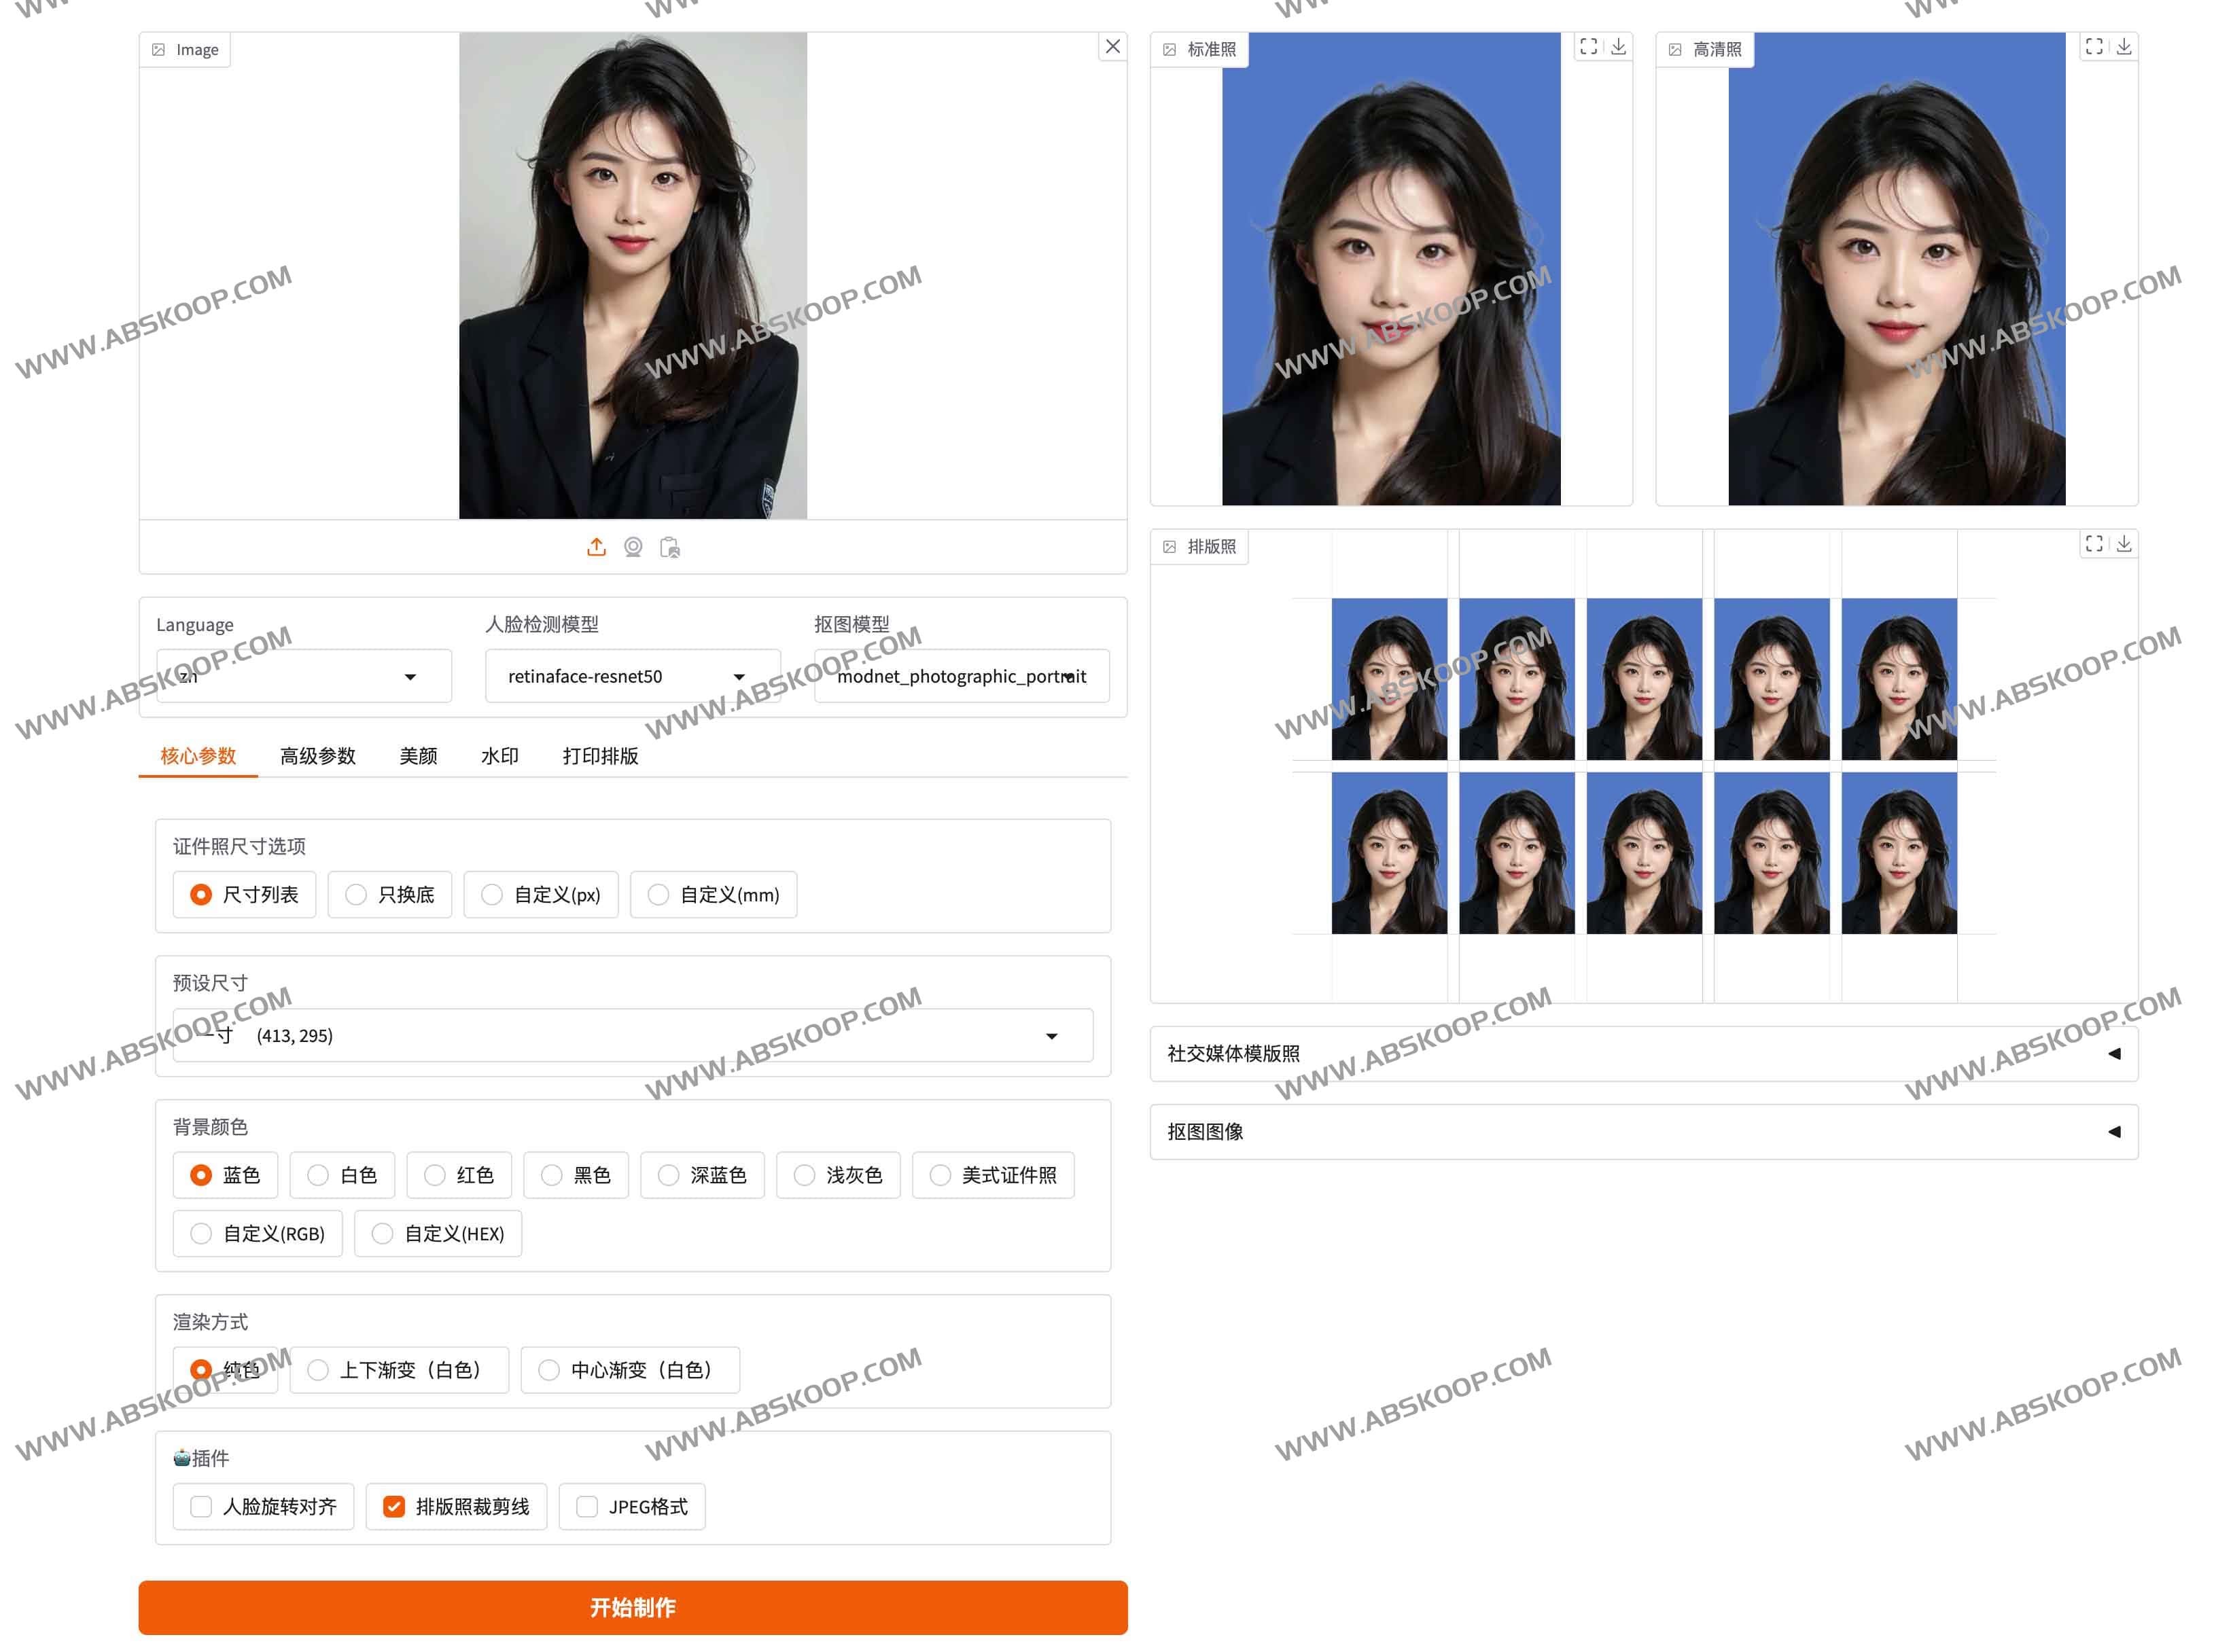Screen dimensions: 2233x1652
Task: Switch to the 美颜 tab
Action: 418,756
